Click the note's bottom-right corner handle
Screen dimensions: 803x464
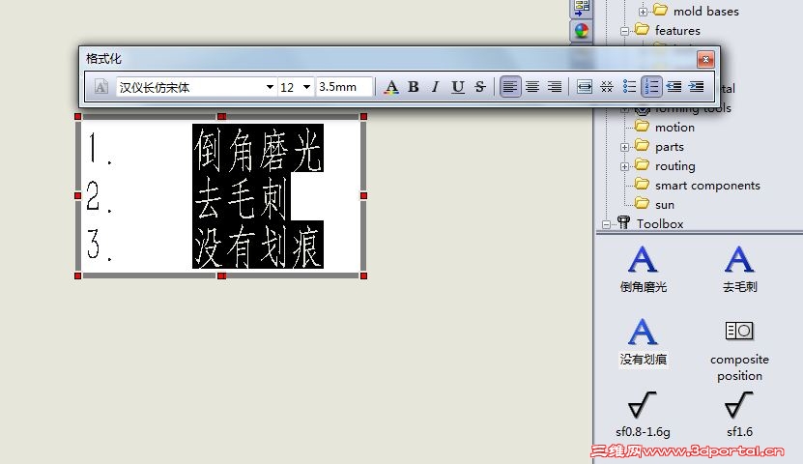point(363,276)
